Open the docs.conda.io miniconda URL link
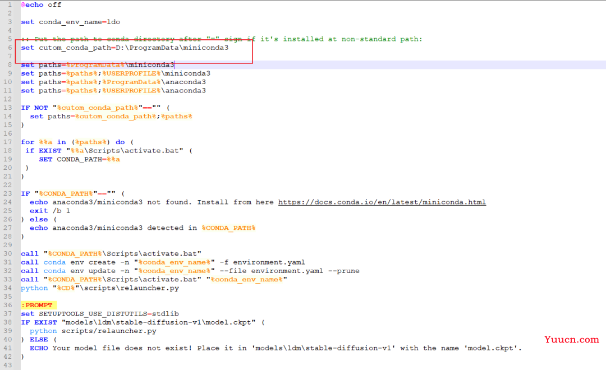Image resolution: width=606 pixels, height=370 pixels. coord(382,202)
